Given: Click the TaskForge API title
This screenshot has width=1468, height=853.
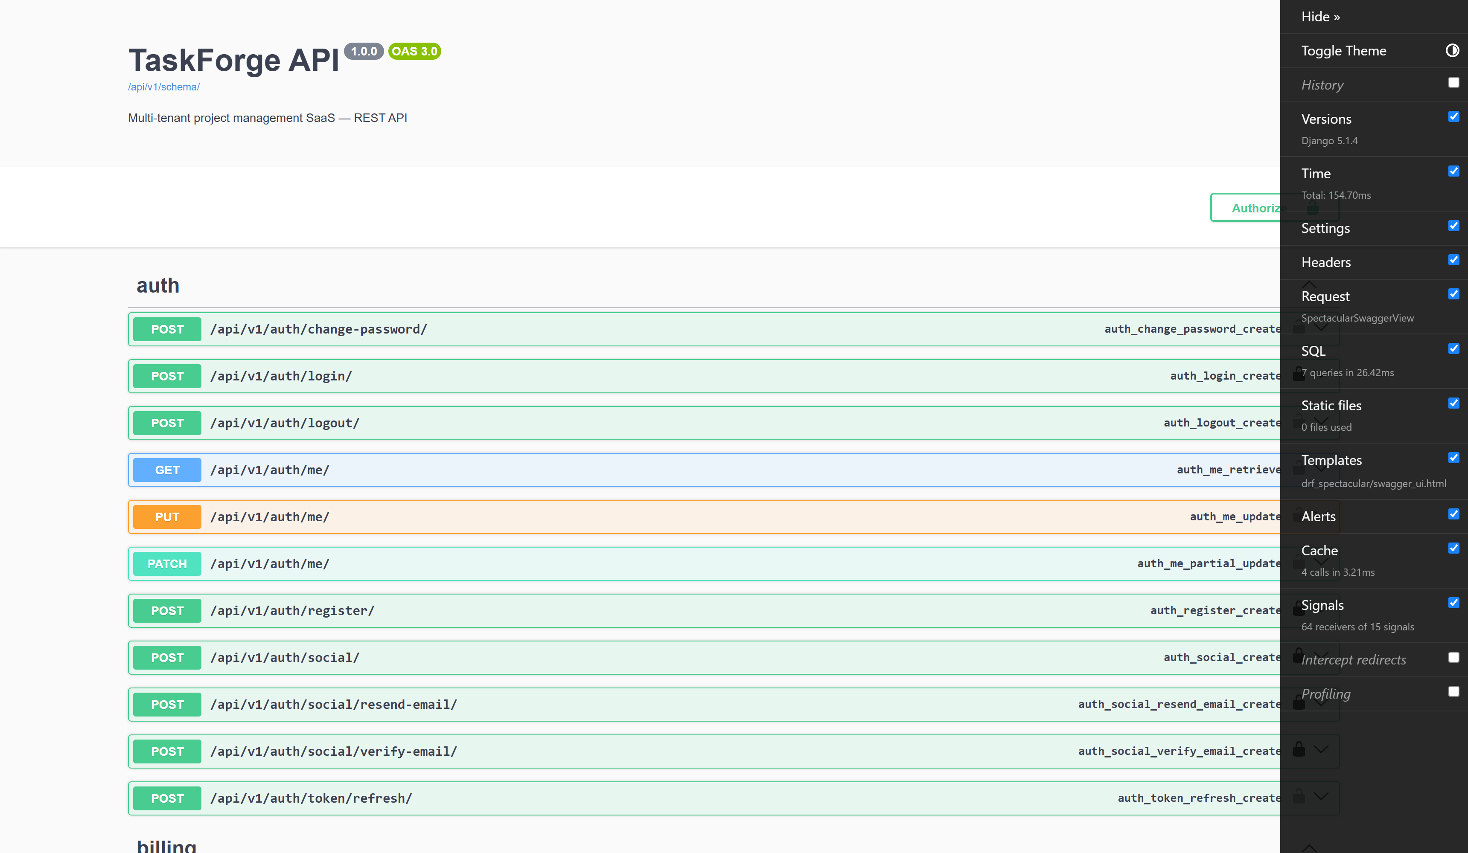Looking at the screenshot, I should point(233,60).
